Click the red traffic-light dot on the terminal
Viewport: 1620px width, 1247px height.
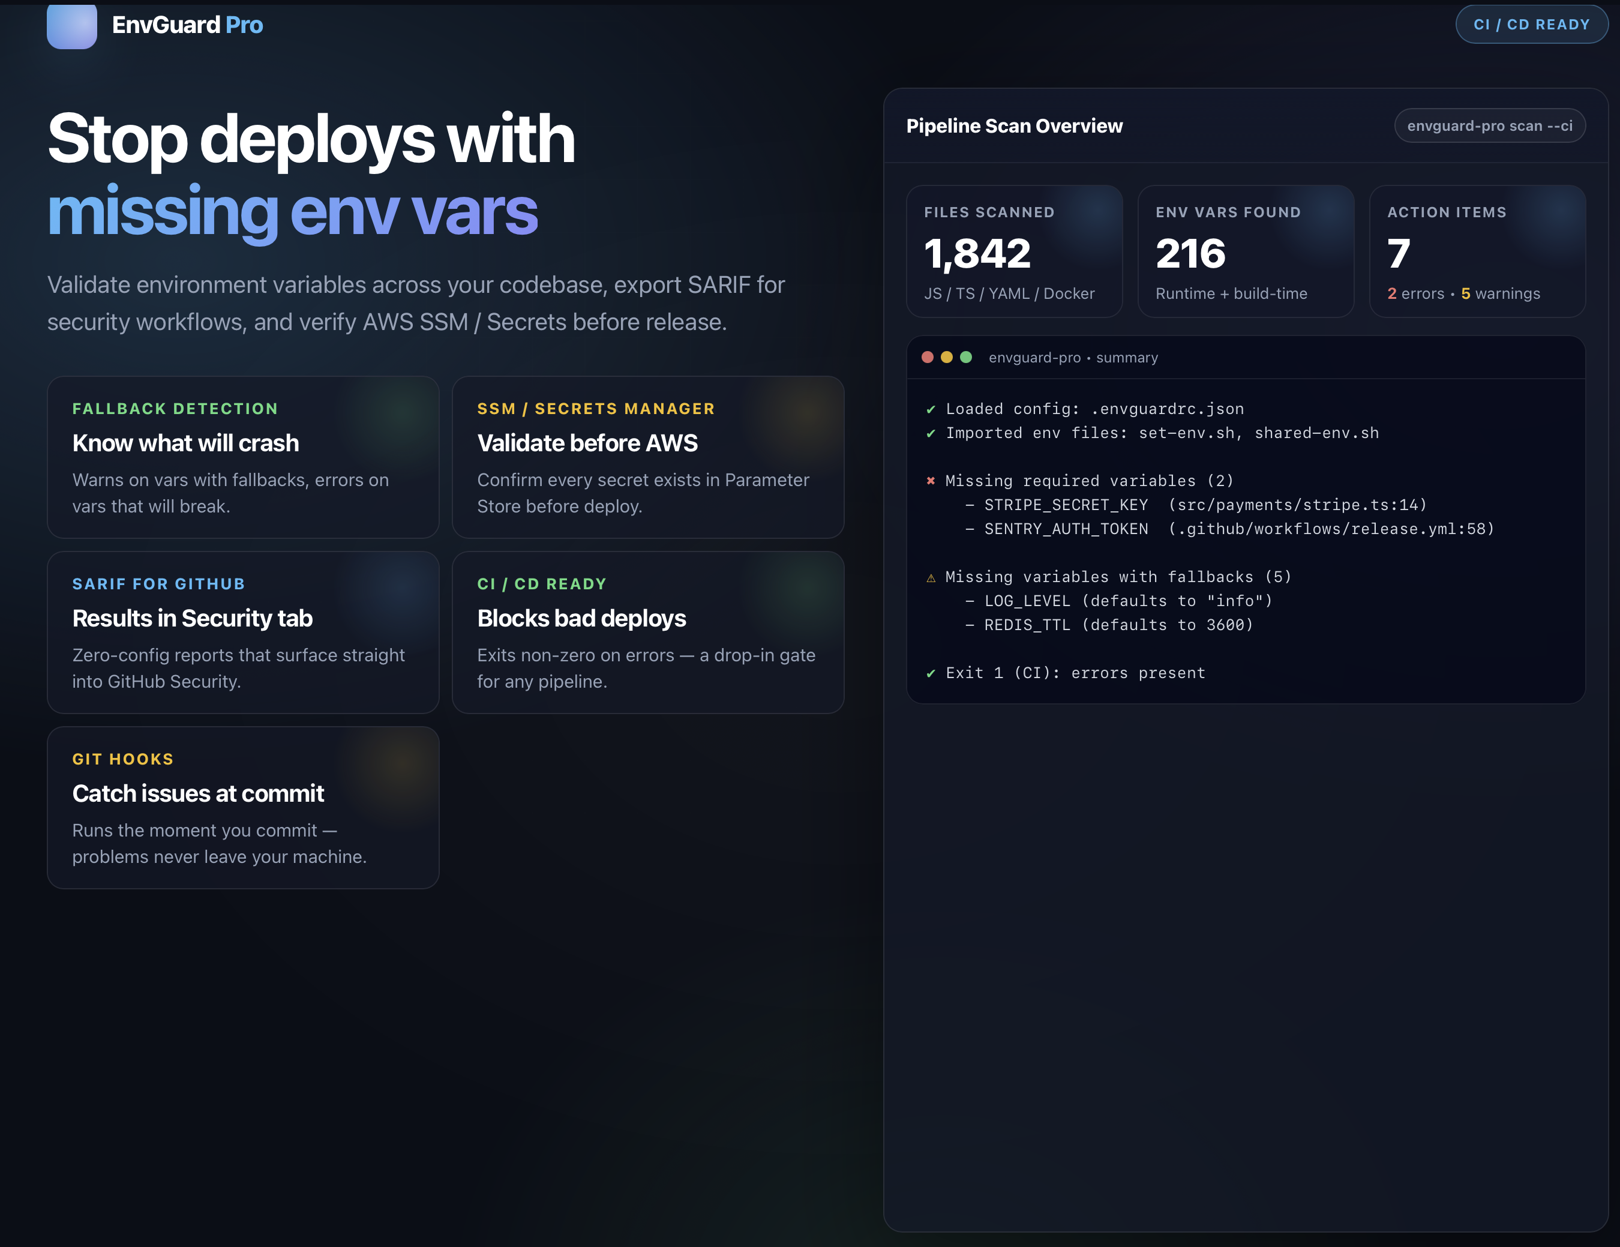(x=929, y=357)
